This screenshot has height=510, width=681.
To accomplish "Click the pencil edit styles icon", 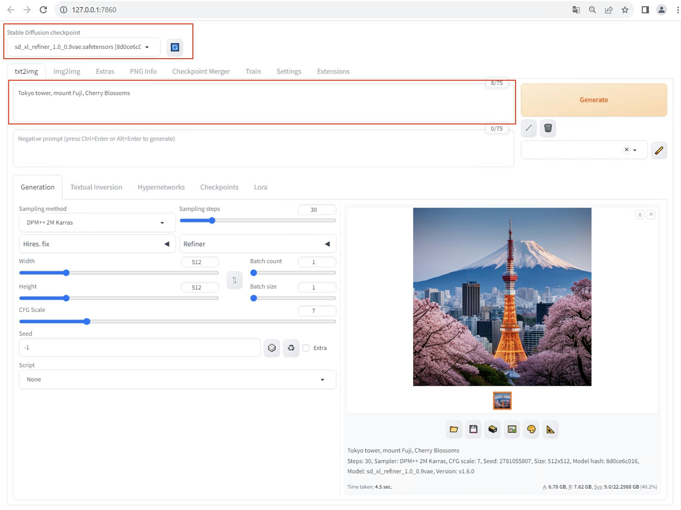I will click(659, 151).
